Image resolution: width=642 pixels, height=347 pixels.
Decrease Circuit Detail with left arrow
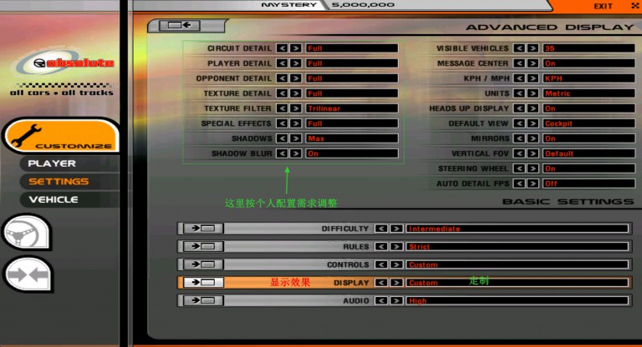282,48
